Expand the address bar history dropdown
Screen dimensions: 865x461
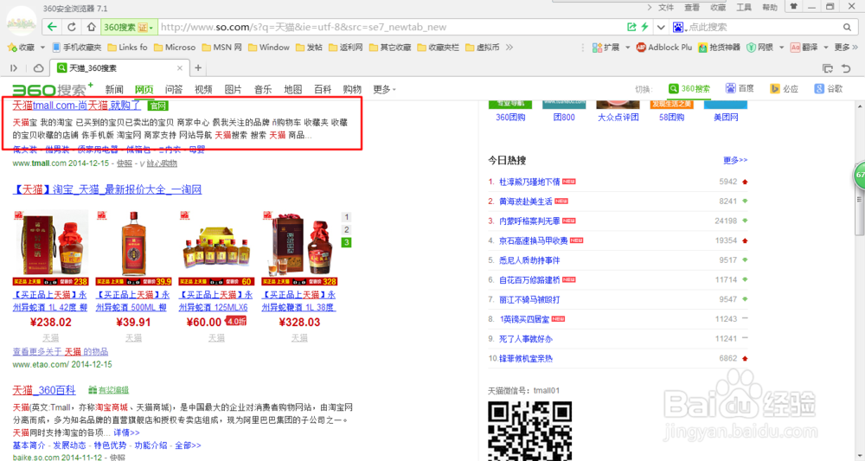(661, 27)
